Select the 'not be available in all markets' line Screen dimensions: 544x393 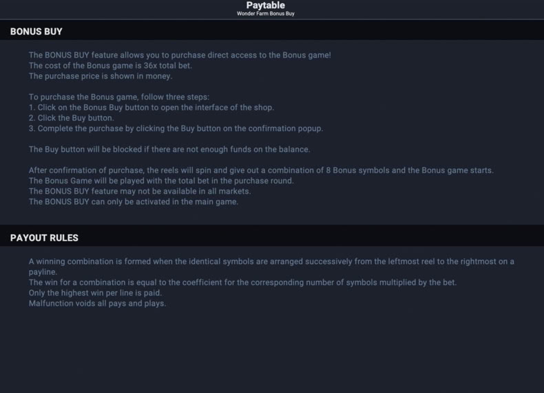click(140, 191)
